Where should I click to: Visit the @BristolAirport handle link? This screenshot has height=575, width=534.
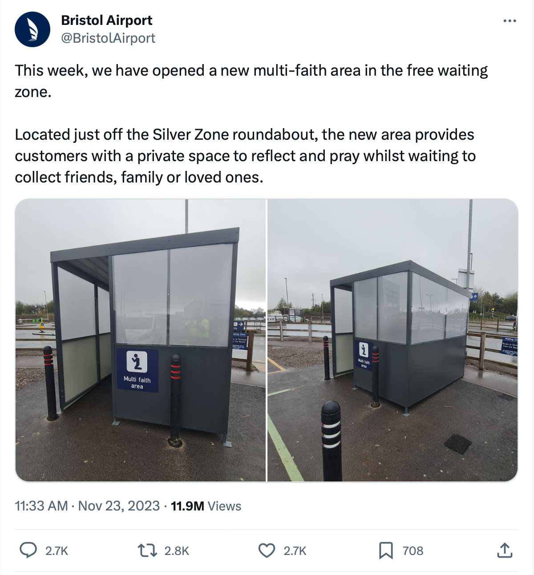[x=108, y=38]
